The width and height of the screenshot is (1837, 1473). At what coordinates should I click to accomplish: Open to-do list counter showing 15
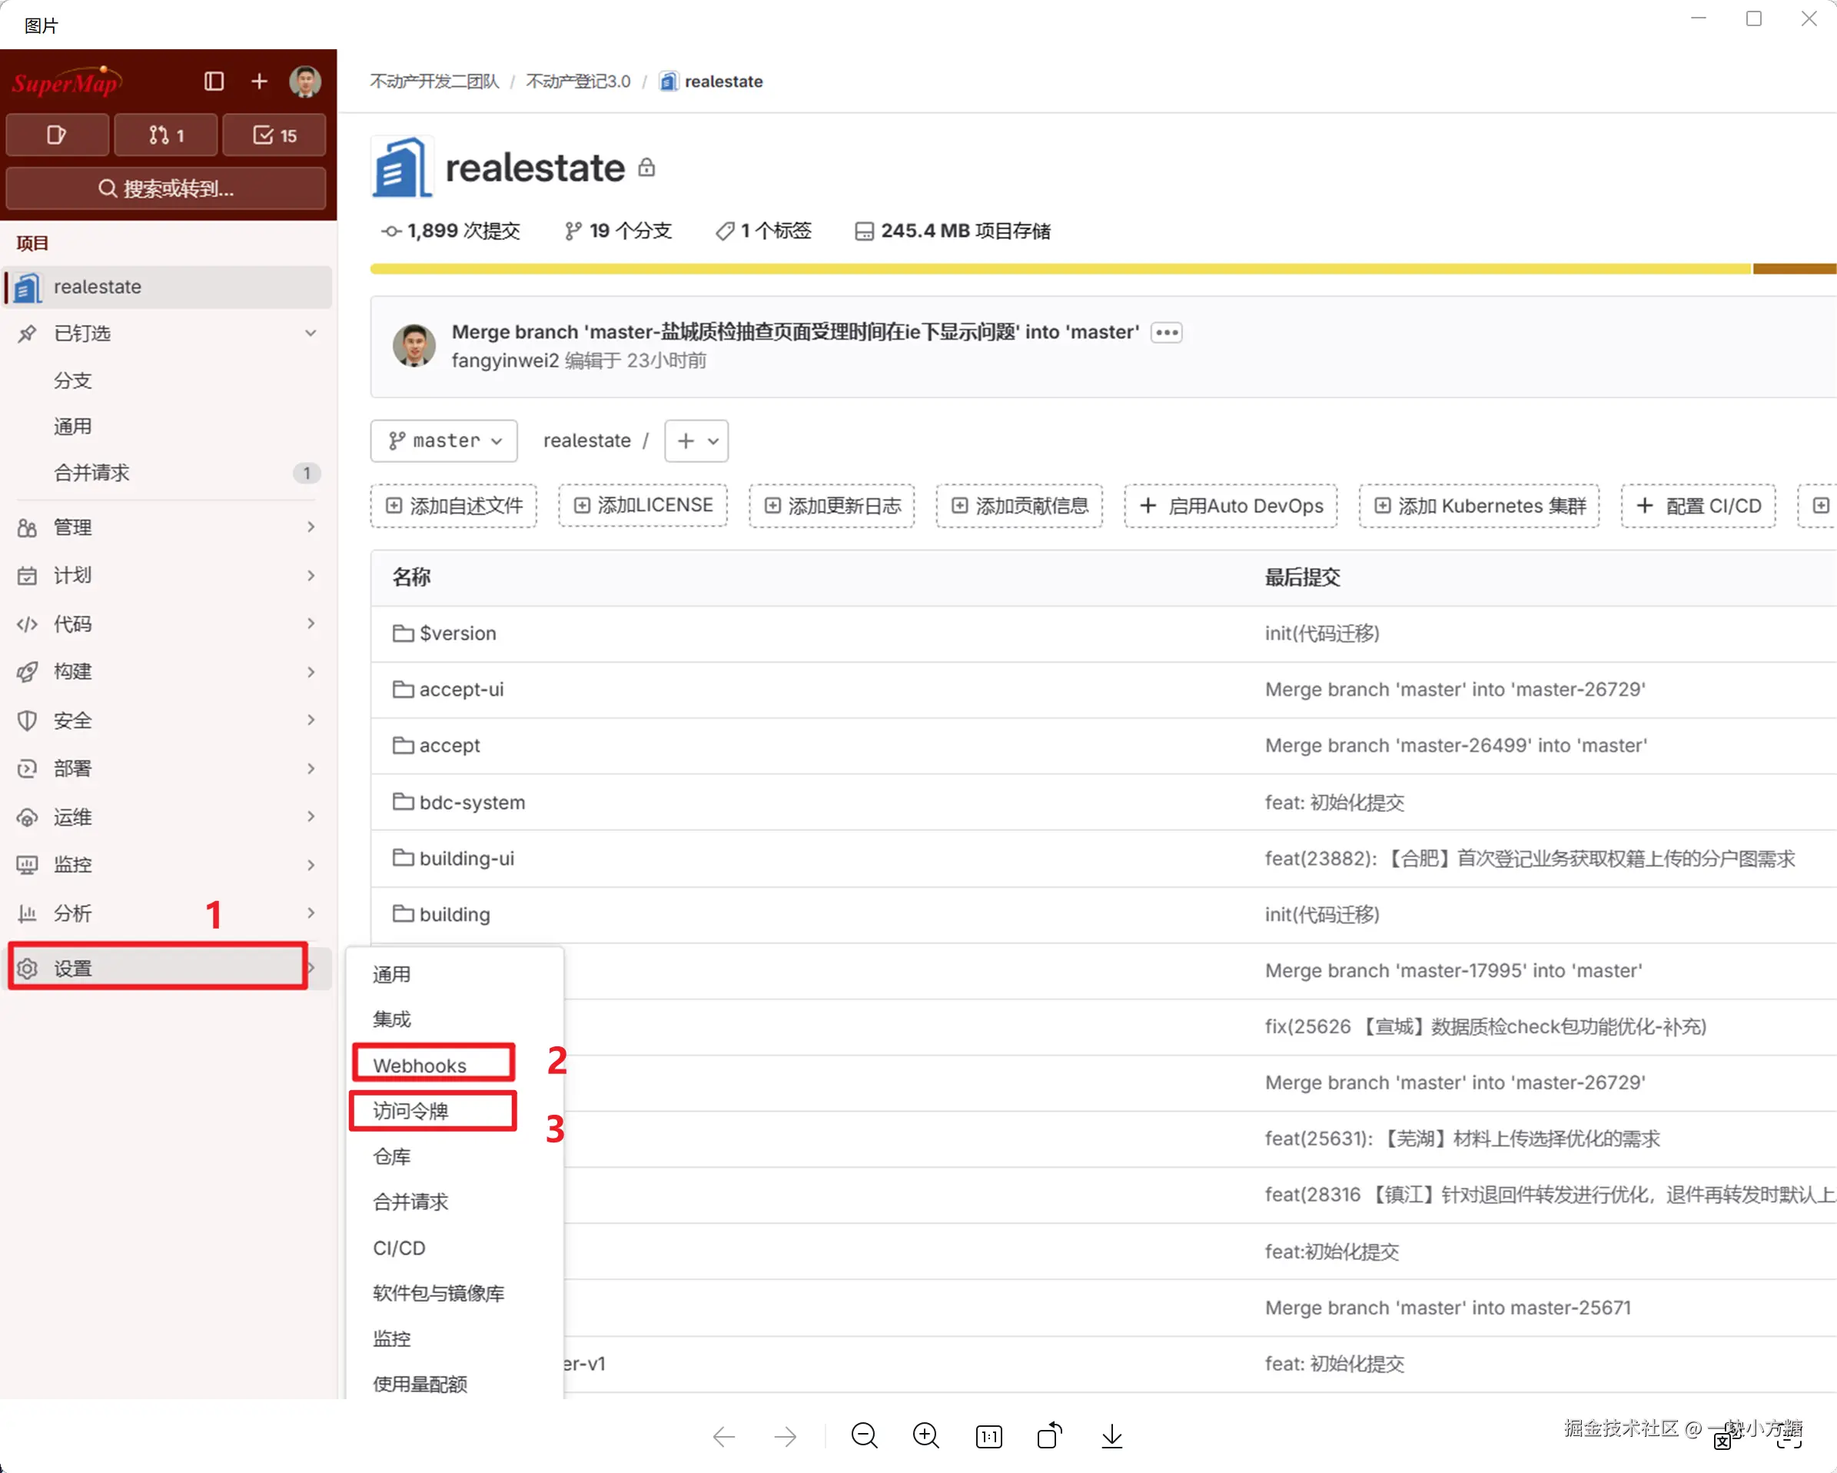274,135
